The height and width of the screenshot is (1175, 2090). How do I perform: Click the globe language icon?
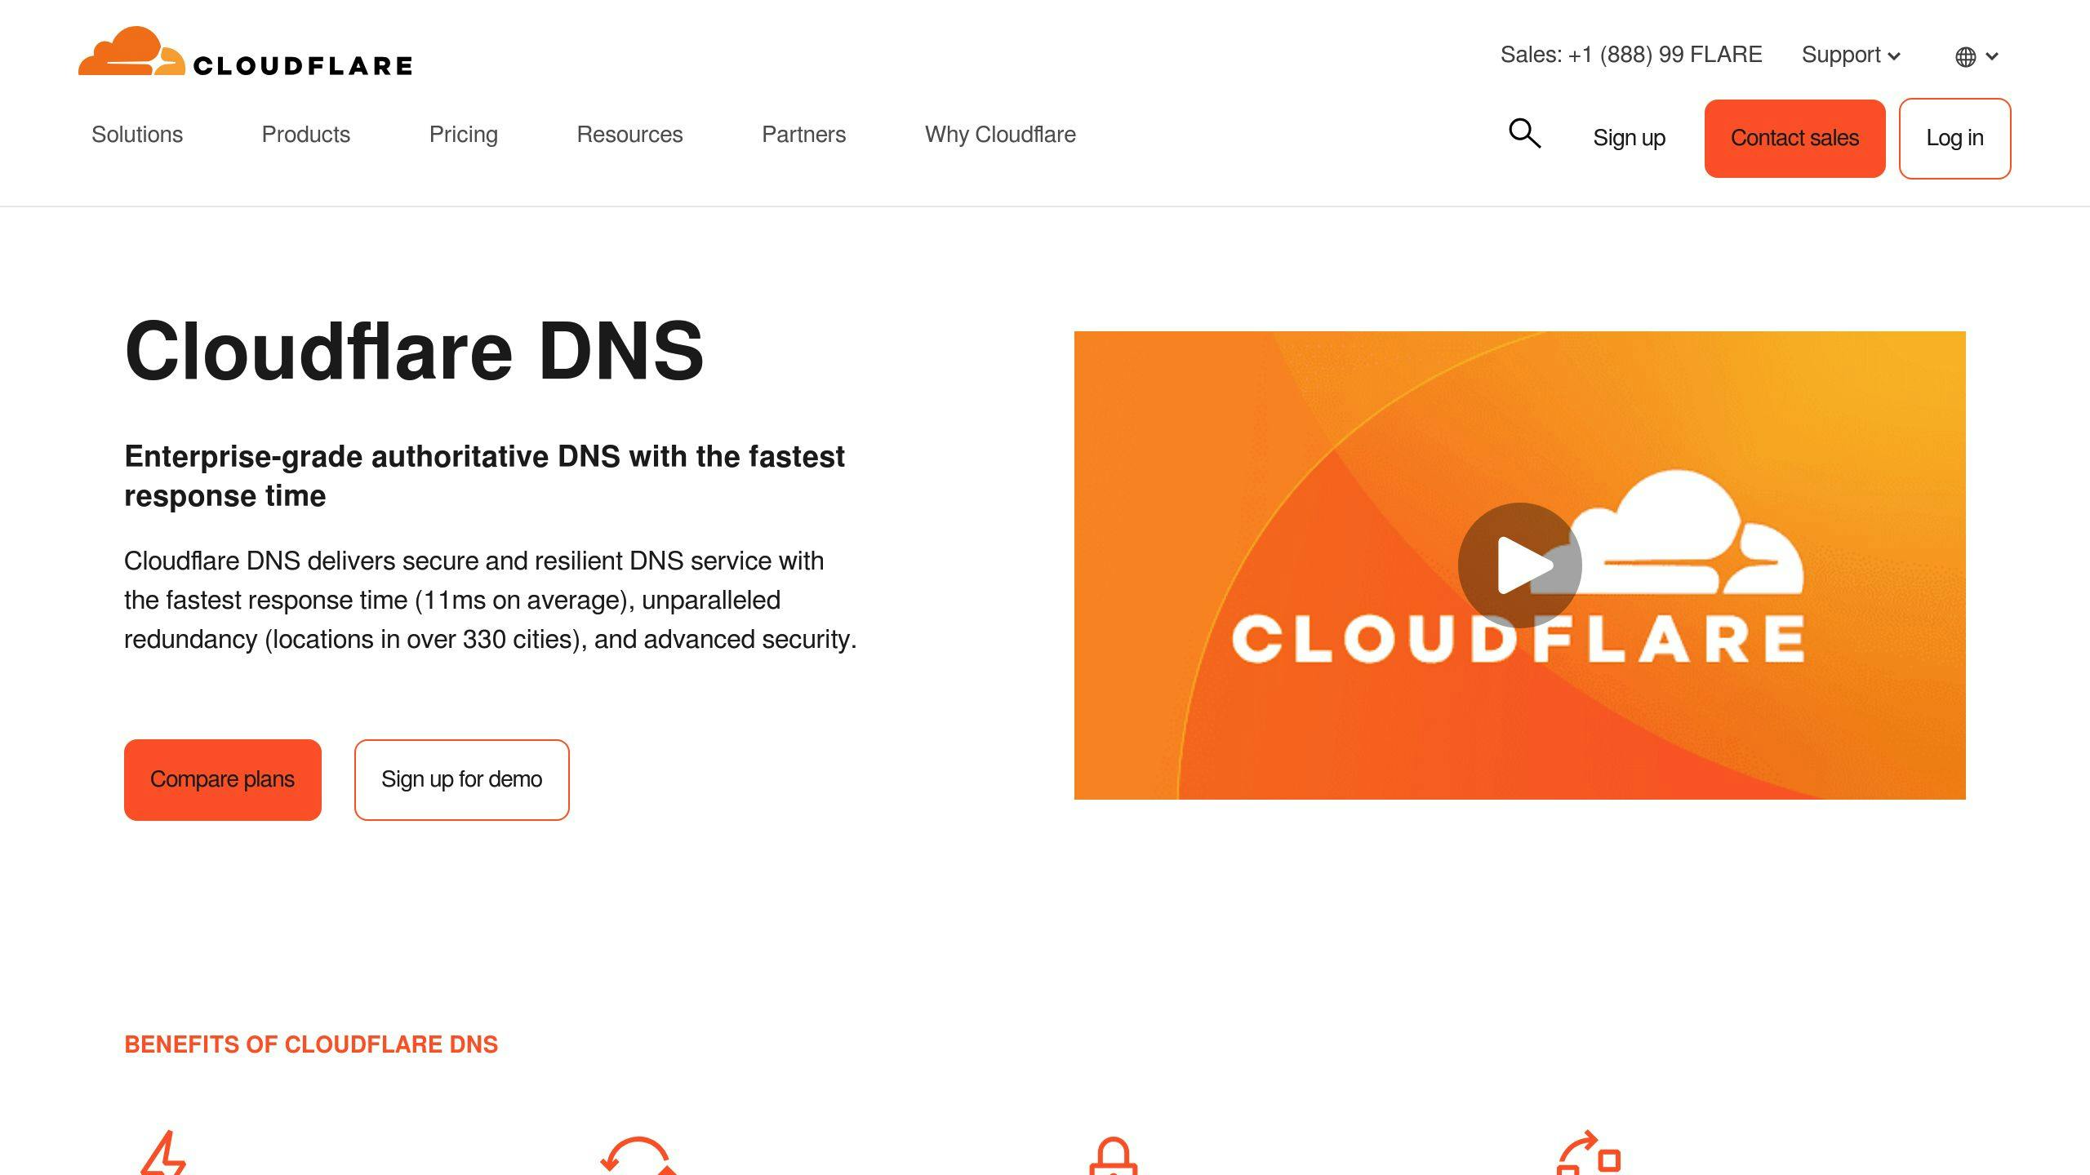click(1965, 56)
